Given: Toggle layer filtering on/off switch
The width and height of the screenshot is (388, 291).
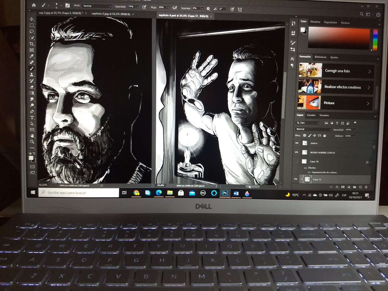Looking at the screenshot, I should pyautogui.click(x=355, y=123).
